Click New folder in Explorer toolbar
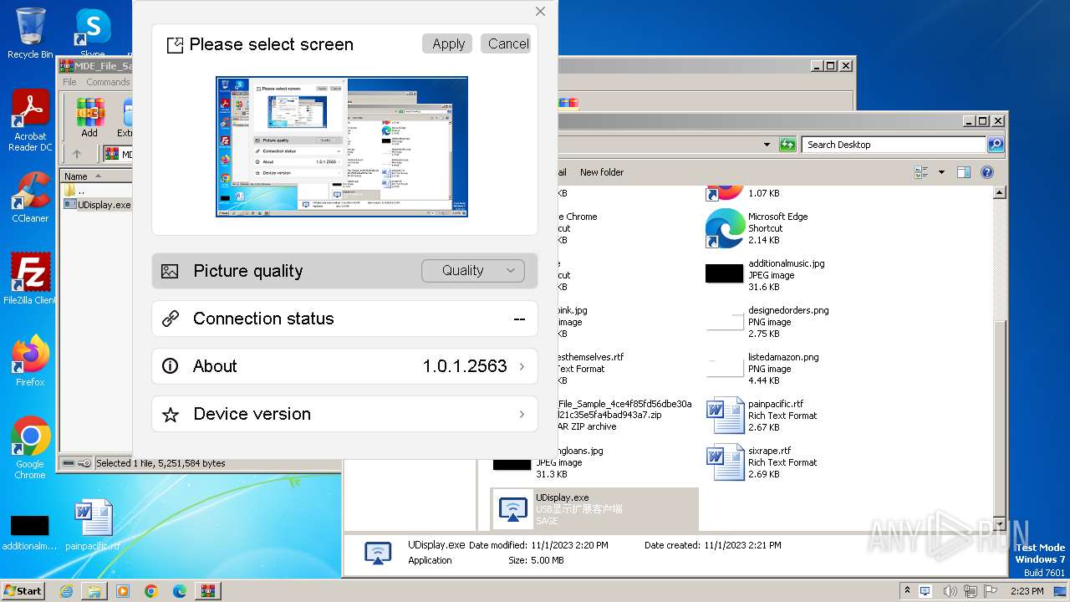Image resolution: width=1070 pixels, height=602 pixels. (602, 172)
